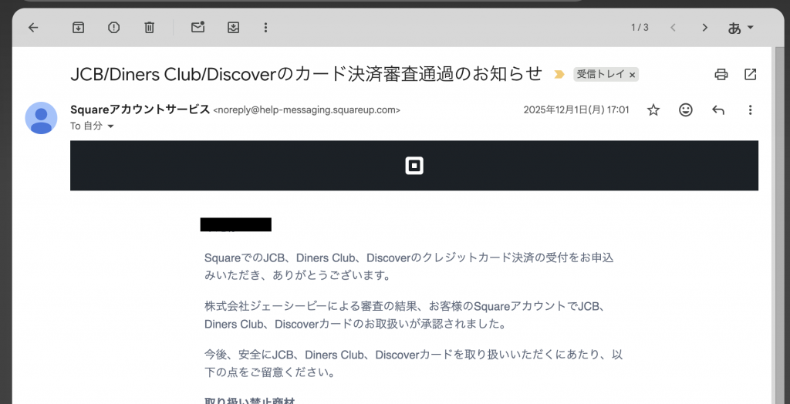The width and height of the screenshot is (790, 404).
Task: Star the message from Squareアカウントサービス
Action: (653, 110)
